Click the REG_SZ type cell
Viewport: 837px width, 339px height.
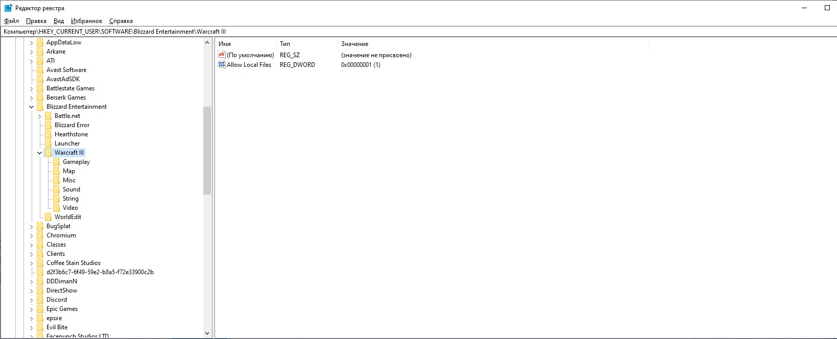[x=290, y=55]
